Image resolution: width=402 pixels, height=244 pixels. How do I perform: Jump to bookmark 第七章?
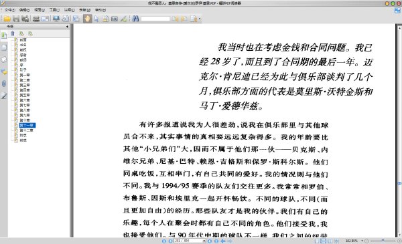click(x=25, y=105)
